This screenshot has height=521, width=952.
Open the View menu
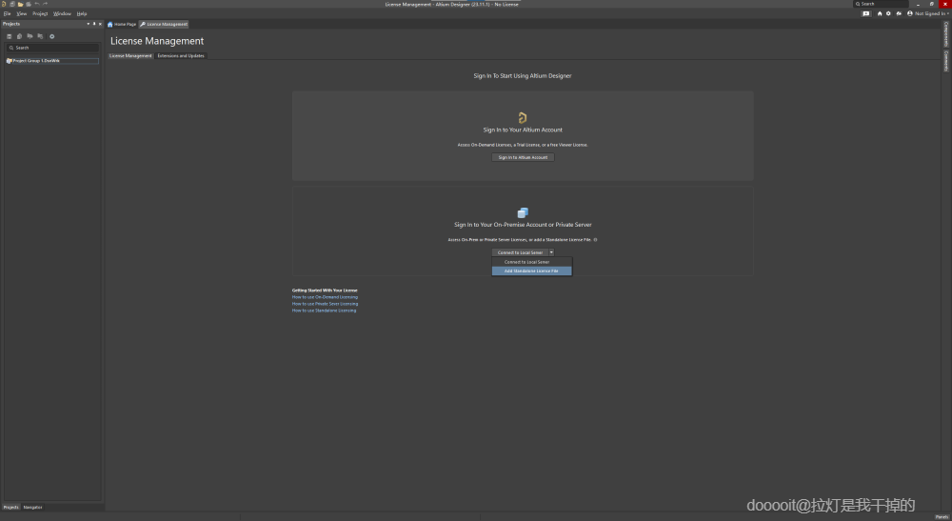pyautogui.click(x=21, y=13)
